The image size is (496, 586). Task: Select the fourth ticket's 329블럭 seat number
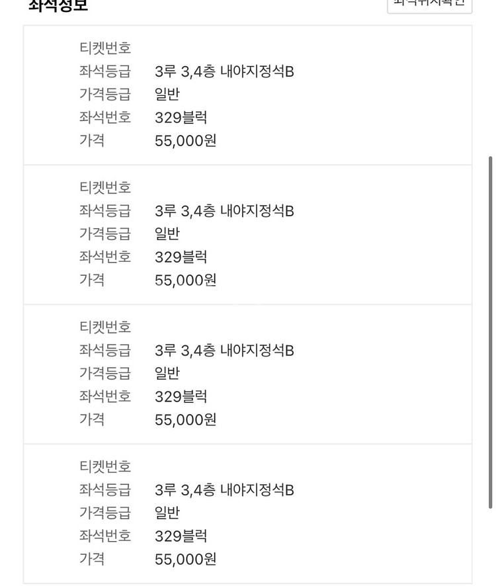point(181,536)
